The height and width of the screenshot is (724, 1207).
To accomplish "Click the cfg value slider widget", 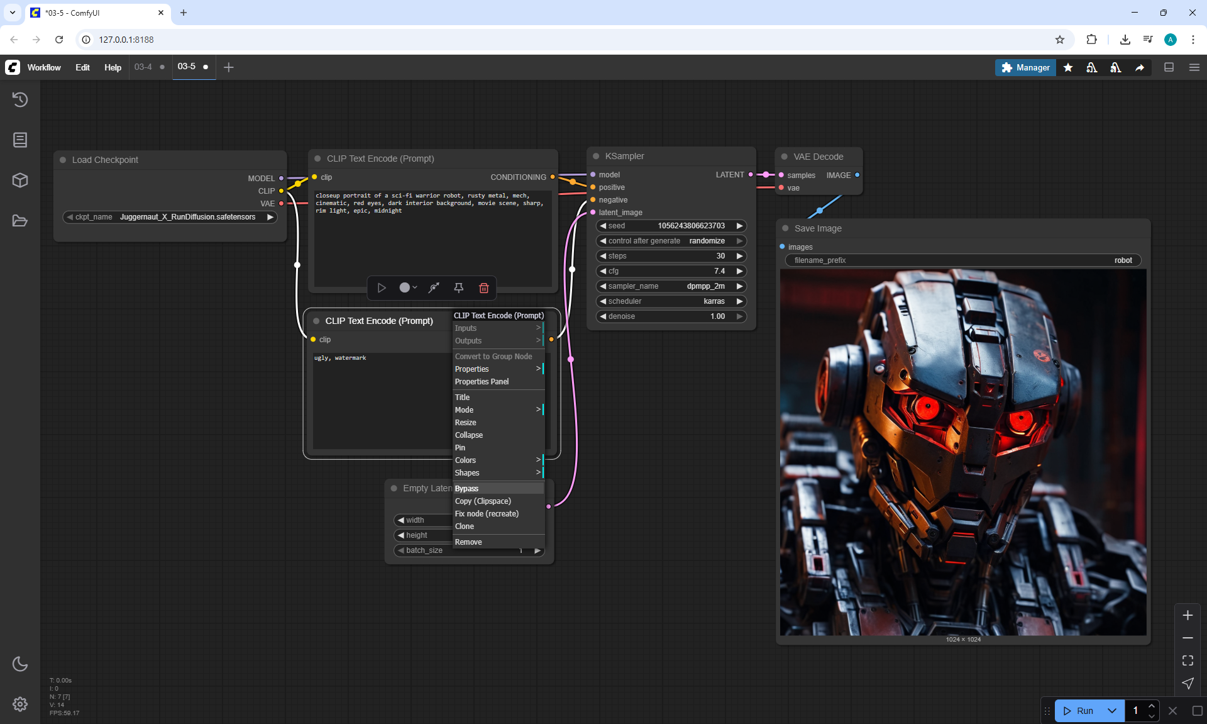I will point(670,271).
